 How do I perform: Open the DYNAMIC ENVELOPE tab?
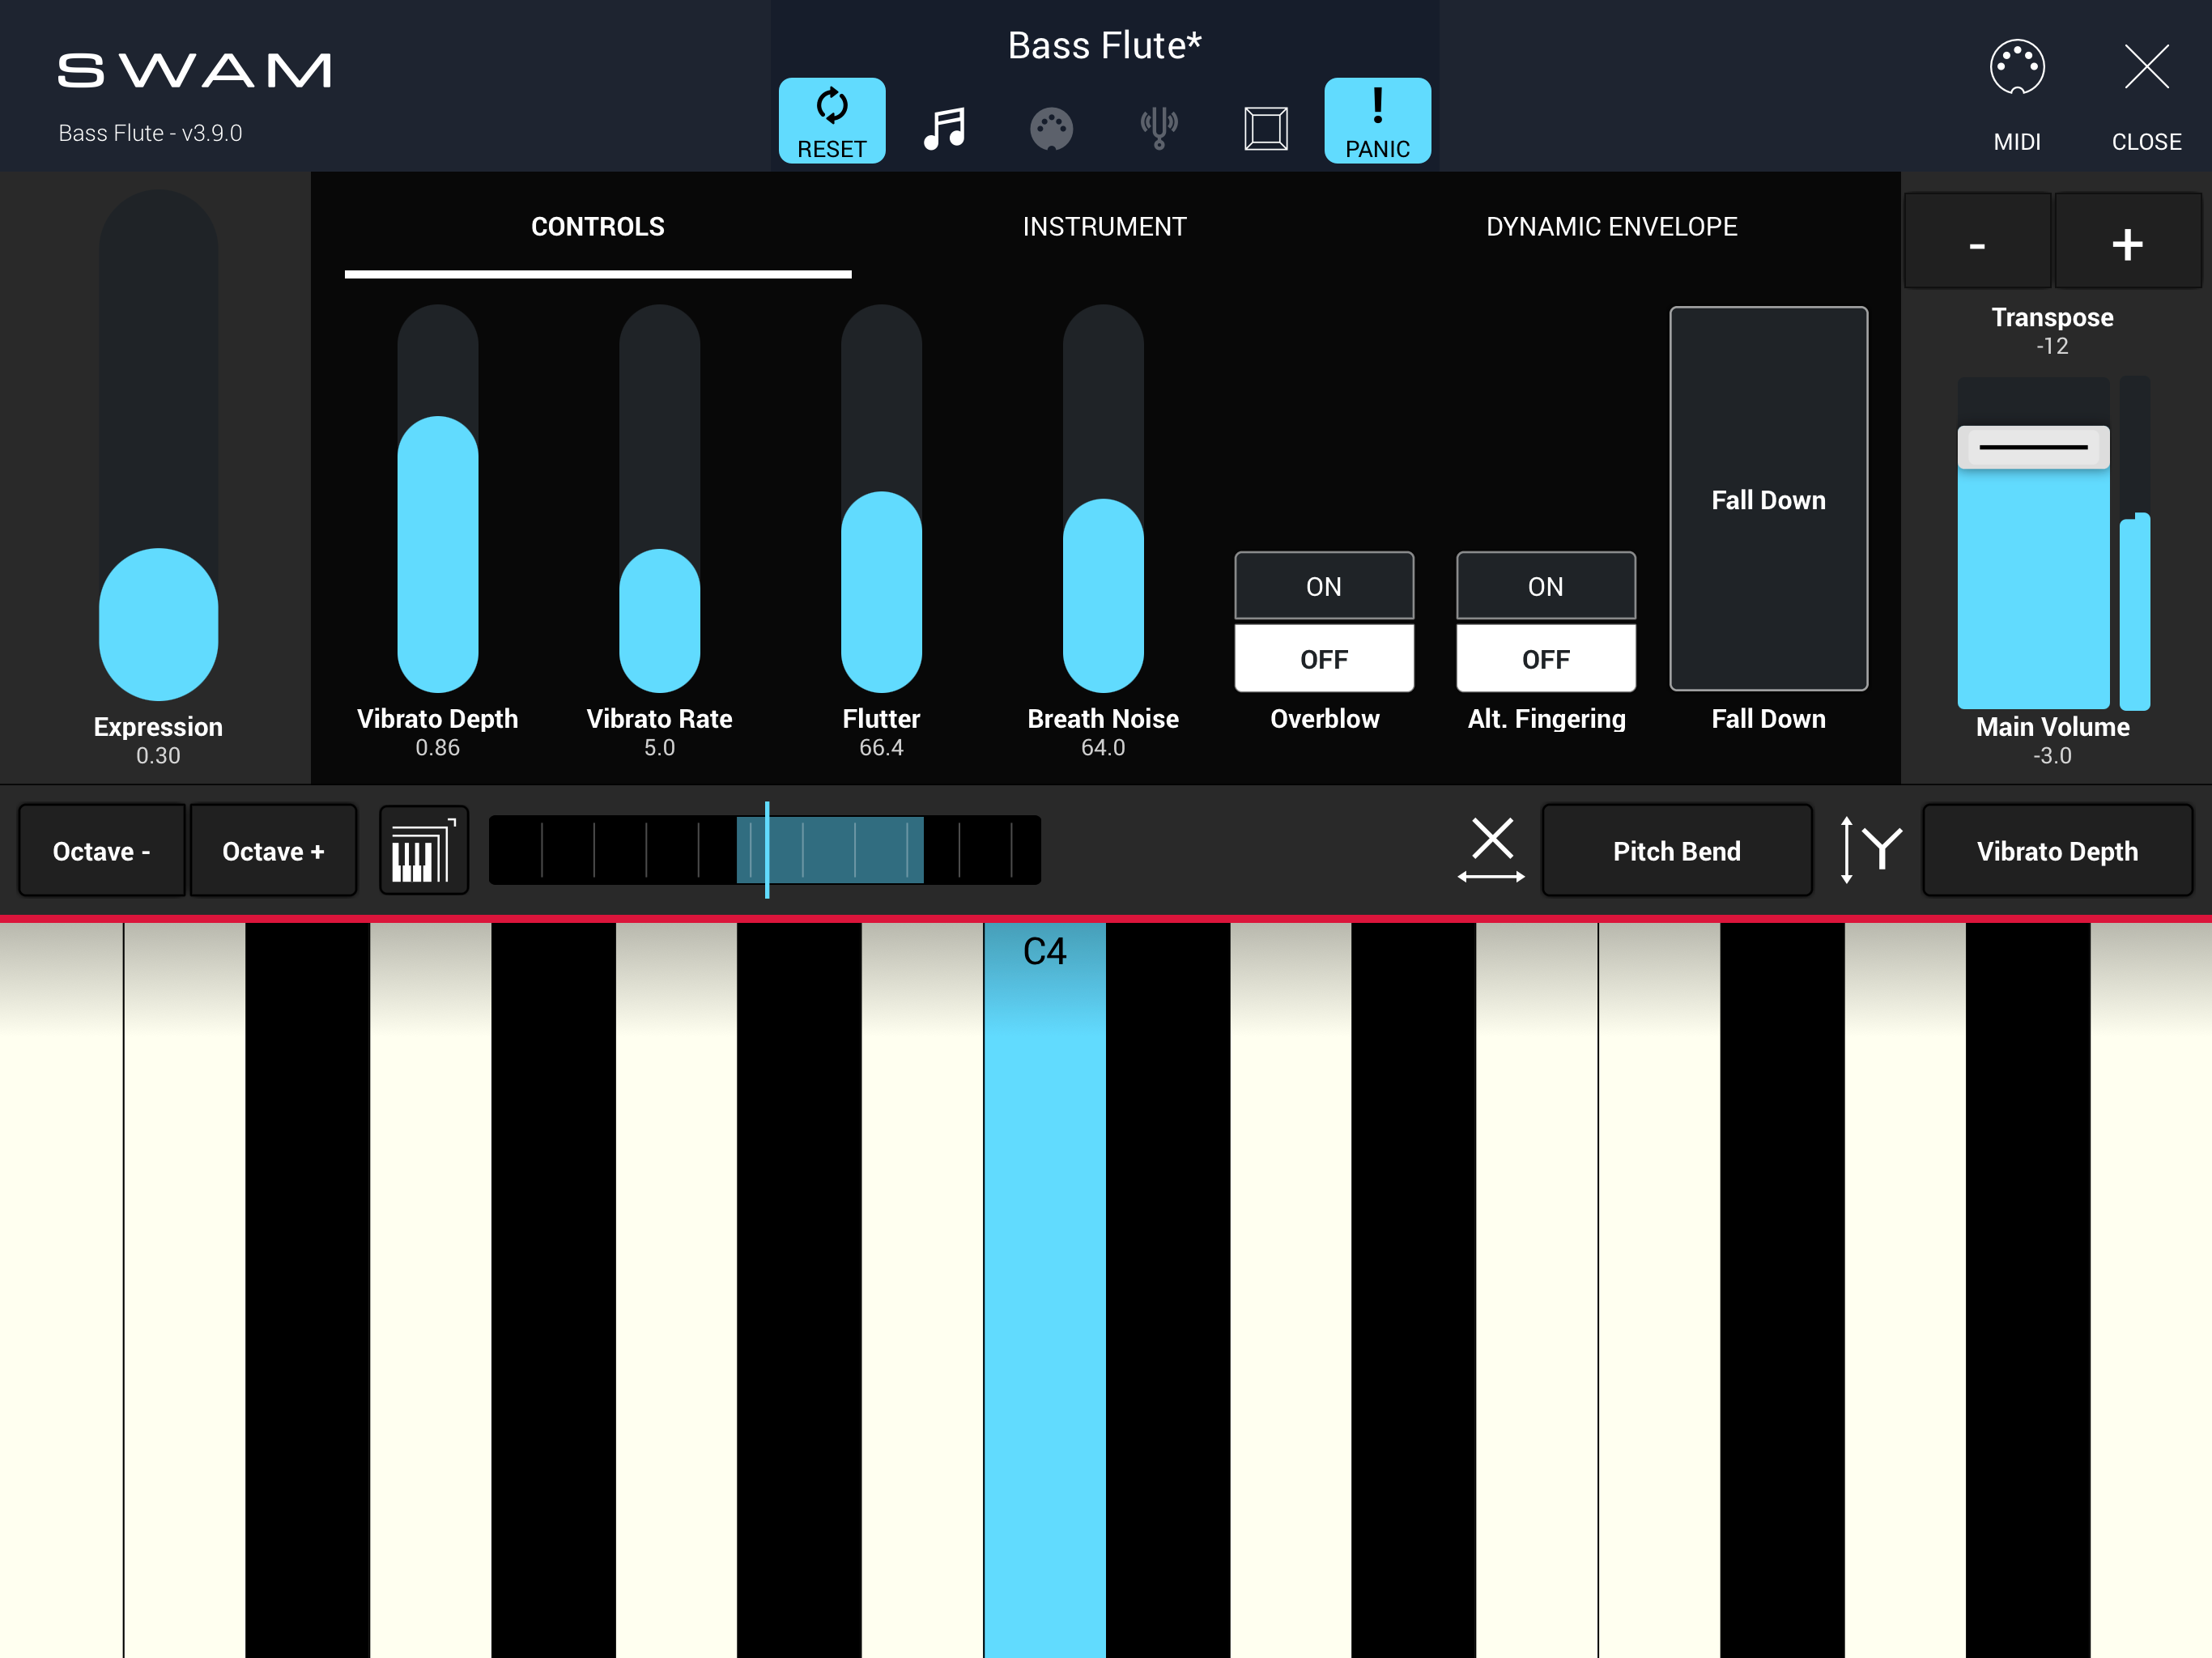tap(1612, 227)
